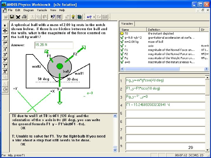211x158 pixels.
Task: Click equation row 4 F1 value field
Action: coord(165,105)
